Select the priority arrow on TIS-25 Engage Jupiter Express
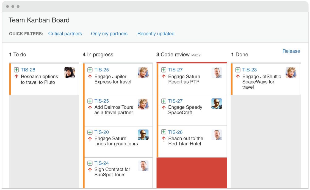The height and width of the screenshot is (190, 310). (90, 77)
